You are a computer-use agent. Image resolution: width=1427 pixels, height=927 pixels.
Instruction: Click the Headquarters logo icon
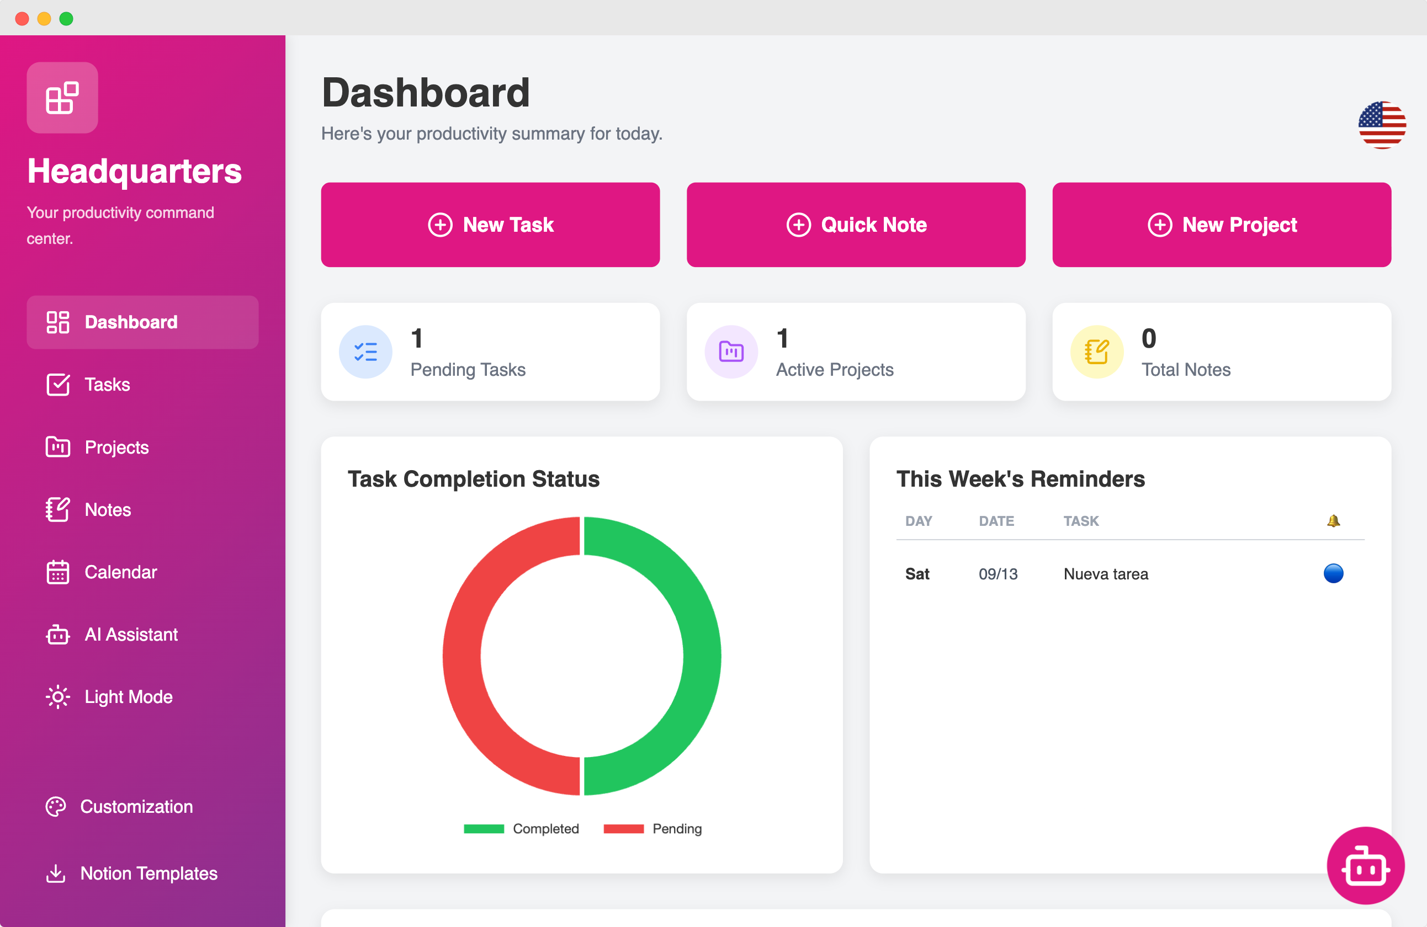point(62,98)
